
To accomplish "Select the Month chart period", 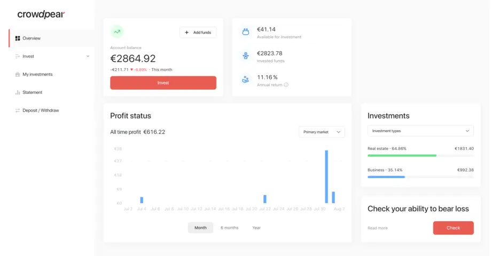I will [200, 228].
